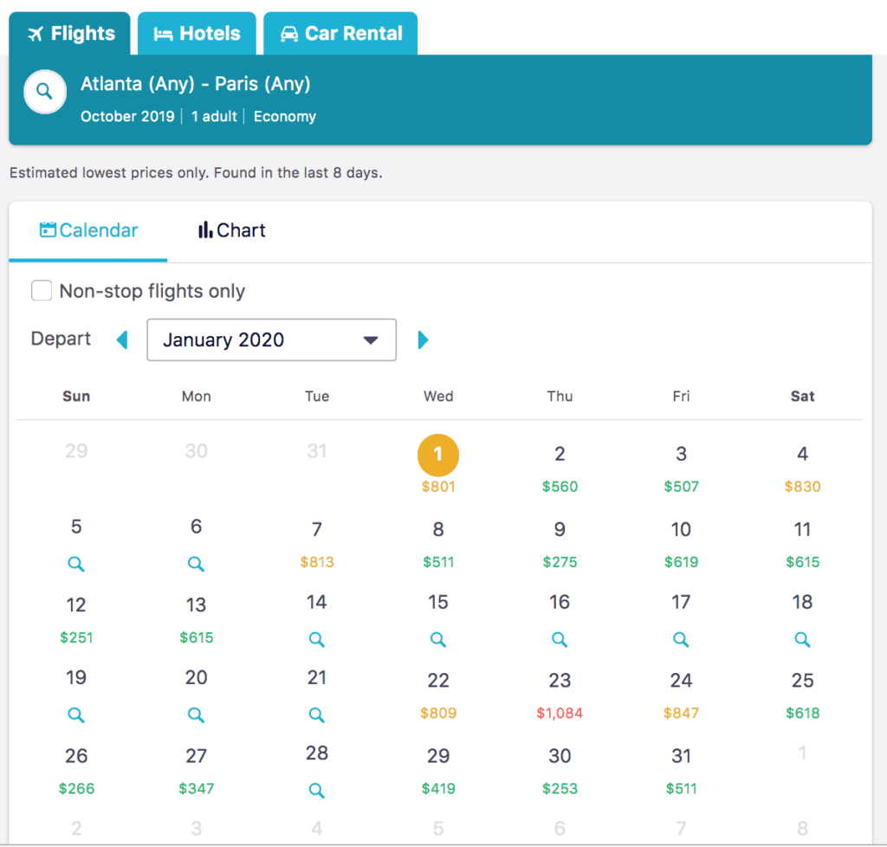Click the left arrow to view December 2019

[x=122, y=339]
